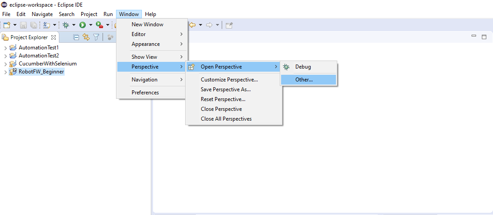This screenshot has height=215, width=493.
Task: Choose Reset Perspective...
Action: pyautogui.click(x=234, y=99)
